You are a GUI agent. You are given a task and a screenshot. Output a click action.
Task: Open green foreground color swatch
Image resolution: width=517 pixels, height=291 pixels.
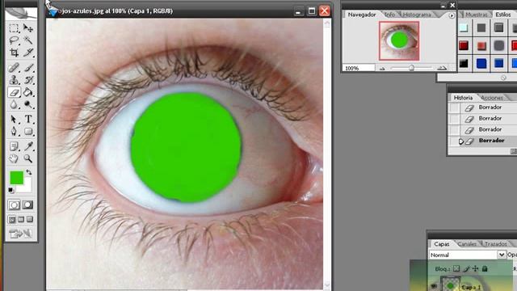[16, 178]
